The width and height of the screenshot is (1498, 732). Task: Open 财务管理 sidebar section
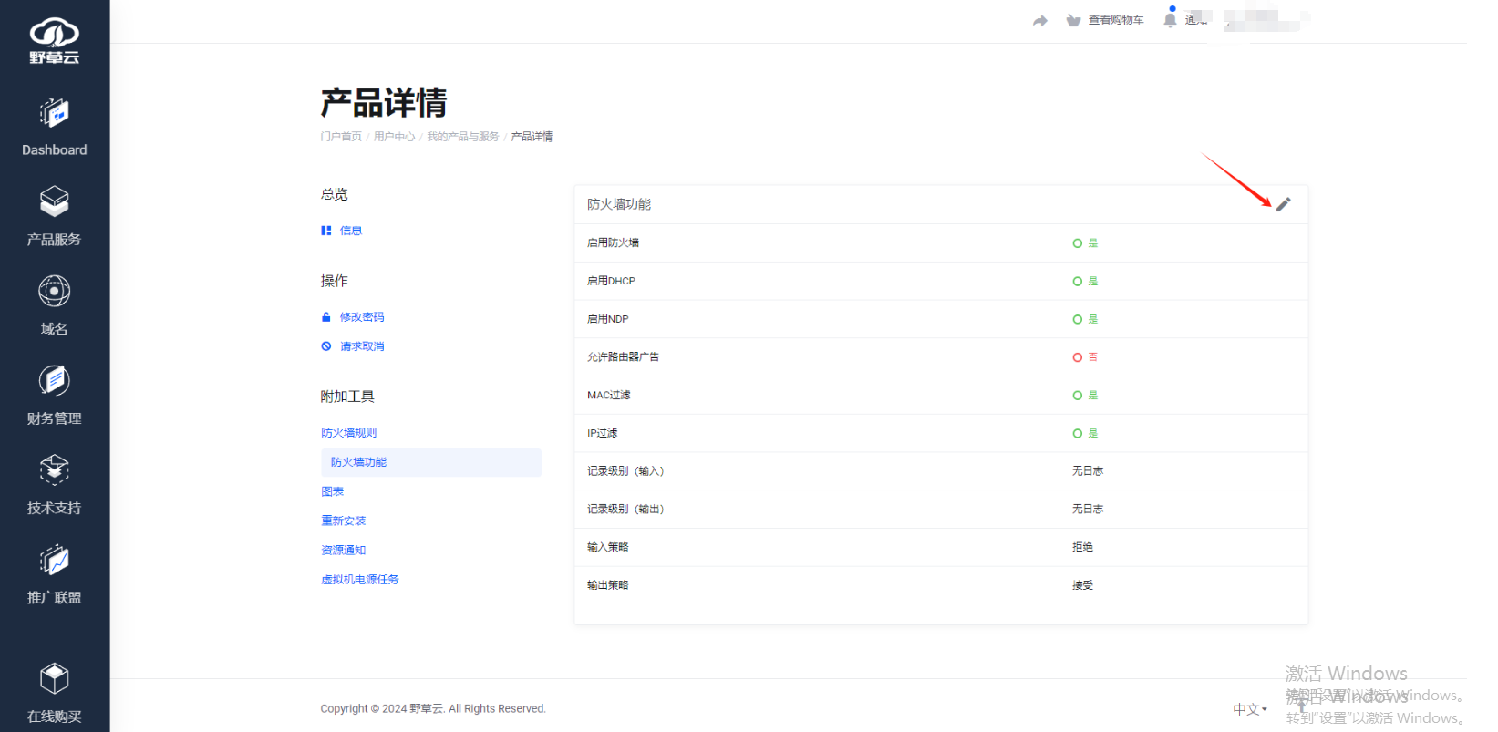[55, 395]
